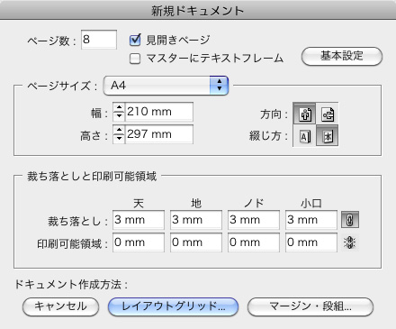Click the キャンセル button
396x329 pixels.
tap(60, 306)
